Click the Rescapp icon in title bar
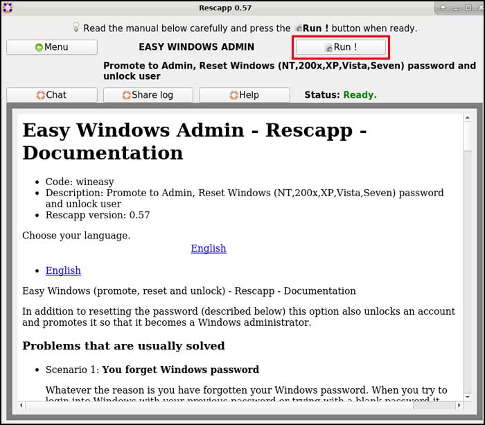 point(7,8)
